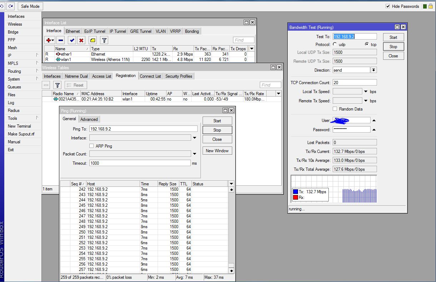This screenshot has height=282, width=436.
Task: Open the Direction dropdown in Bandwidth Test
Action: pos(374,70)
